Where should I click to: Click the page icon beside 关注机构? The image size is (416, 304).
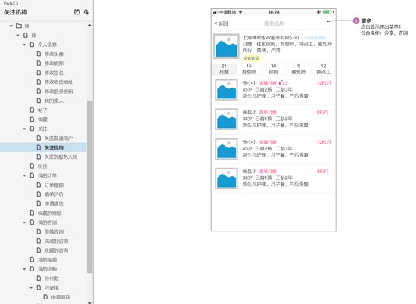pos(39,147)
